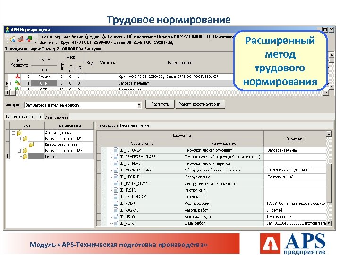Click the route table scroll right arrow
Image resolution: width=340 pixels, height=255 pixels.
coord(326,93)
